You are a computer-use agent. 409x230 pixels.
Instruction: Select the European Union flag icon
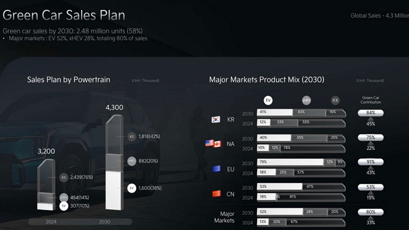pyautogui.click(x=216, y=169)
